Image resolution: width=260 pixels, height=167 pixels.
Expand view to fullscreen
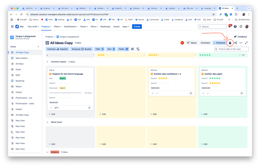[246, 43]
